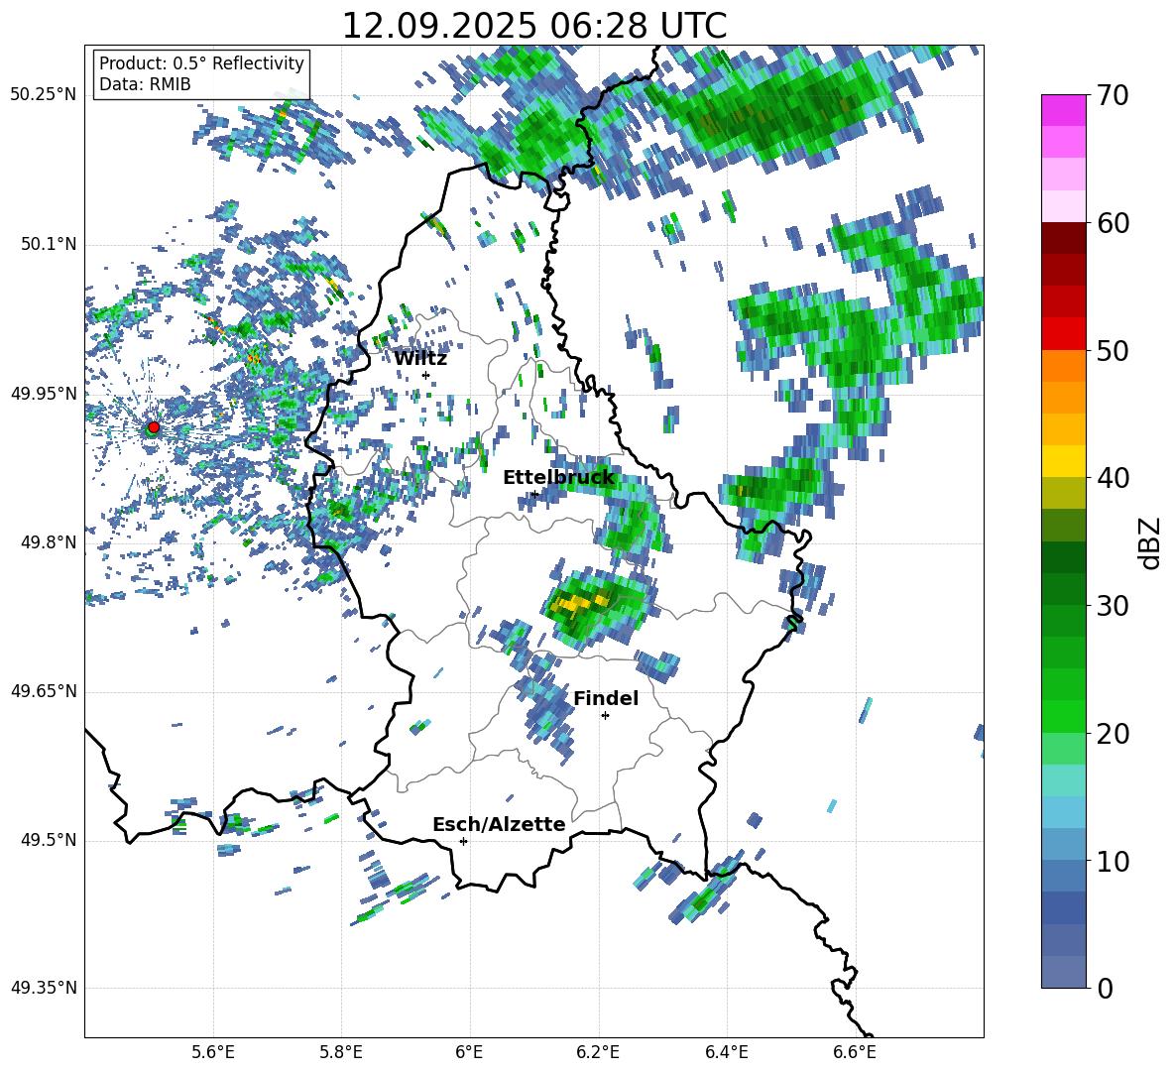
Task: Click 'Product: 0.5° Reflectivity' text
Action: click(201, 62)
